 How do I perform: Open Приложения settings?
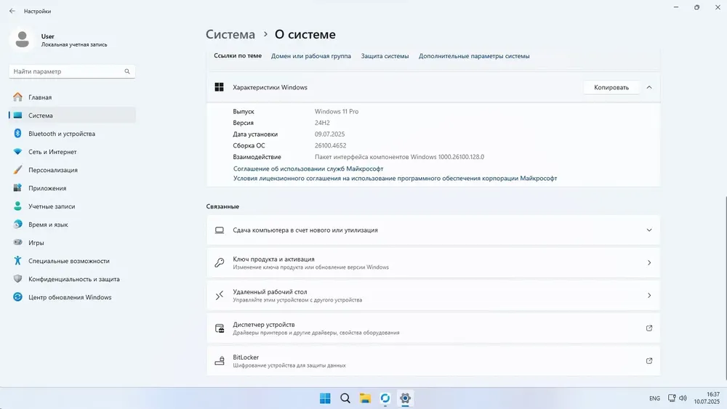click(x=72, y=188)
